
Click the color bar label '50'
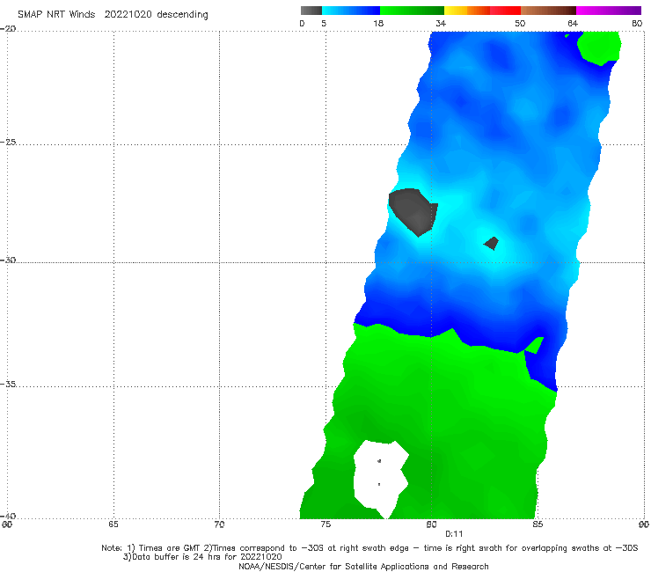520,23
